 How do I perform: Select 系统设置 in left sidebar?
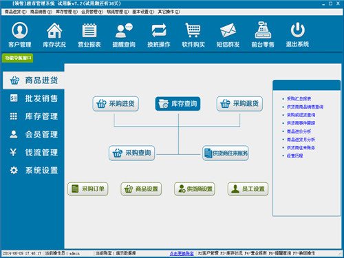(34, 170)
